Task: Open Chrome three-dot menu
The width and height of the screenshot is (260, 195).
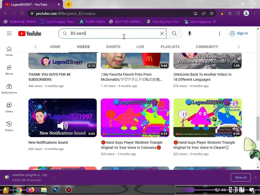Action: (254, 13)
